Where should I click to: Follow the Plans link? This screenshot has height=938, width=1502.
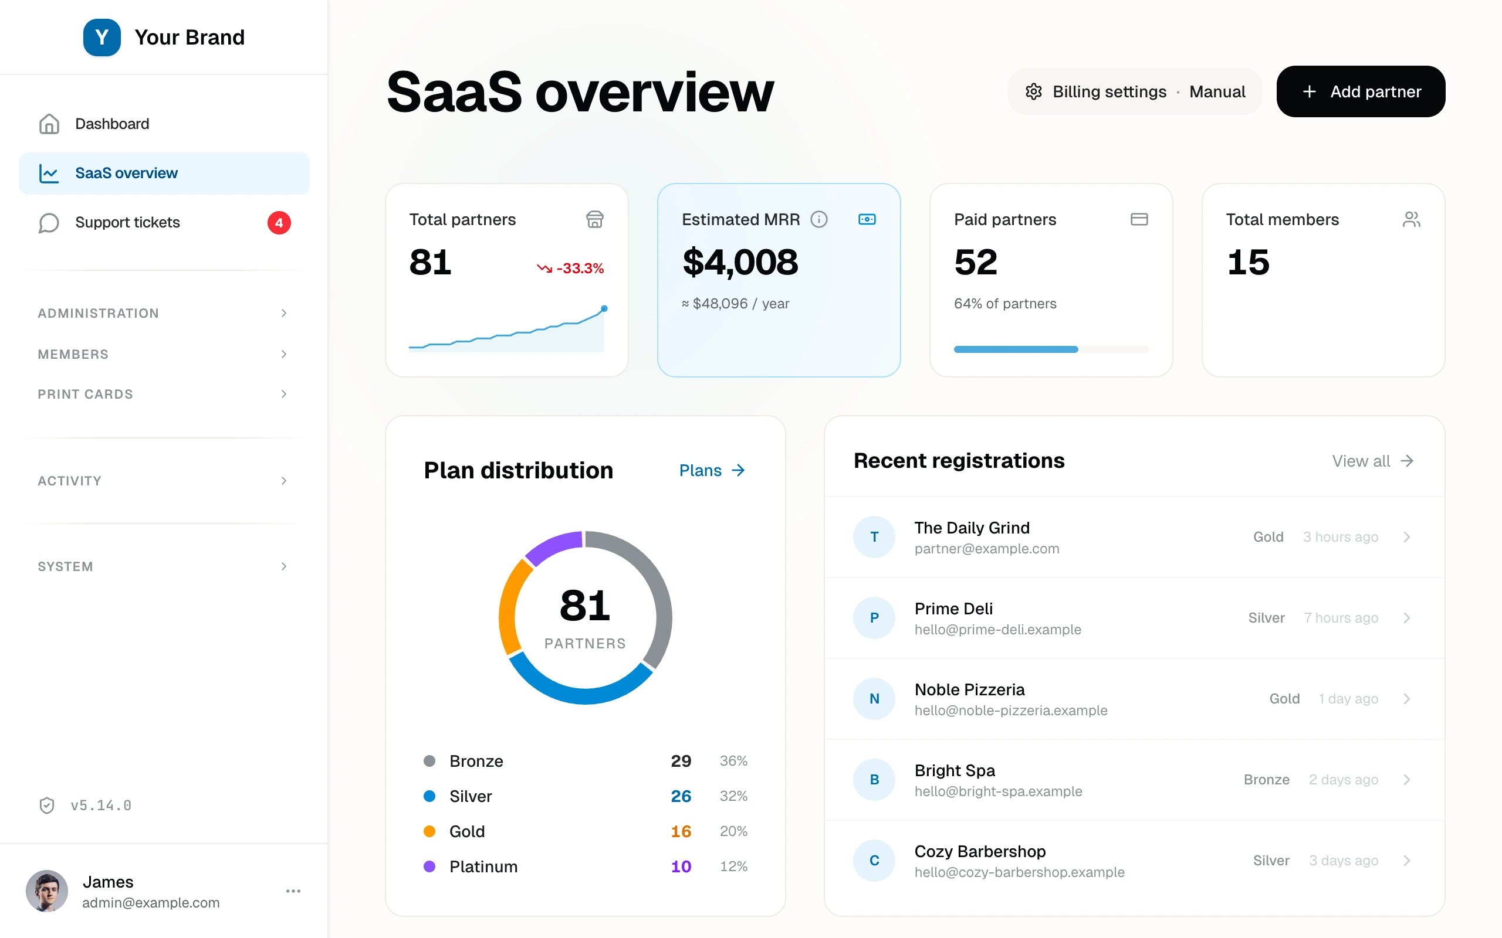712,470
